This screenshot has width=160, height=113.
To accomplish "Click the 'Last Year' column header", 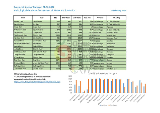I will [x=88, y=18].
